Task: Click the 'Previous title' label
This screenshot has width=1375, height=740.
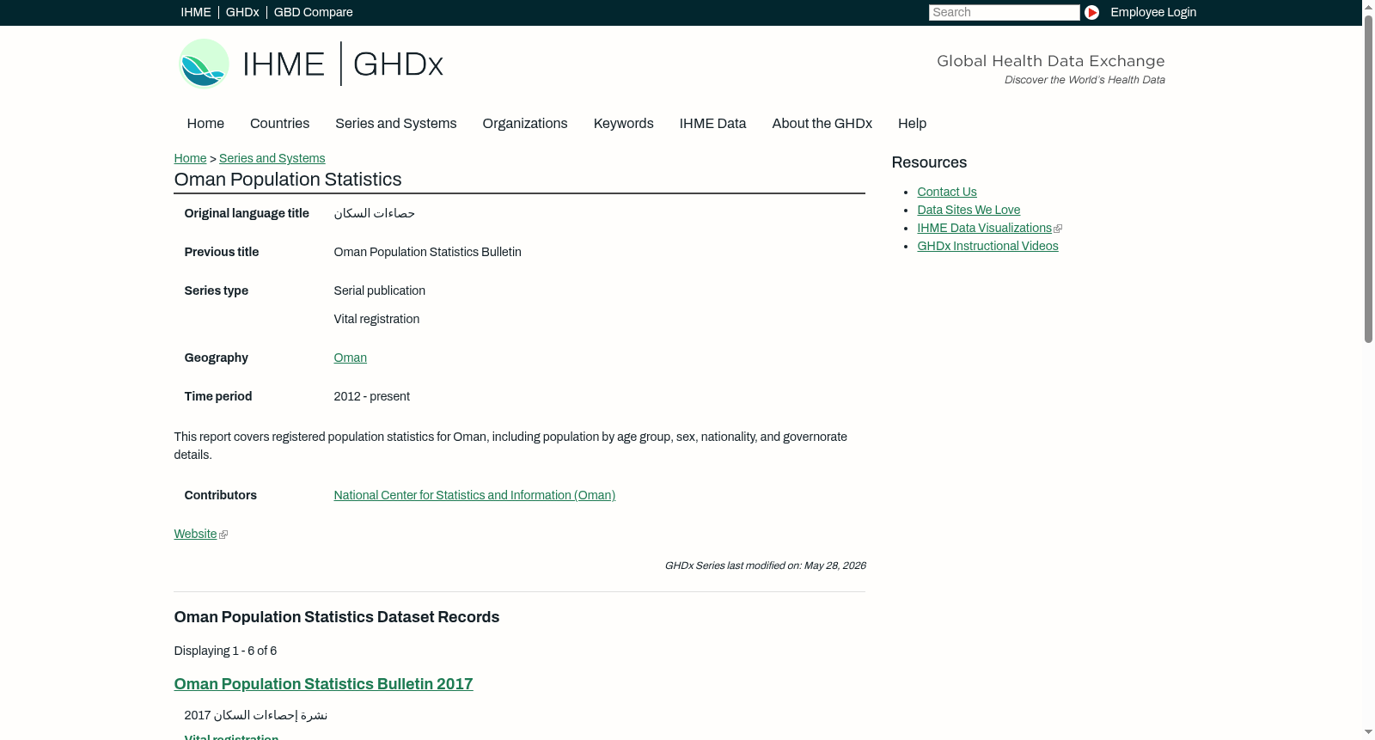Action: tap(221, 252)
